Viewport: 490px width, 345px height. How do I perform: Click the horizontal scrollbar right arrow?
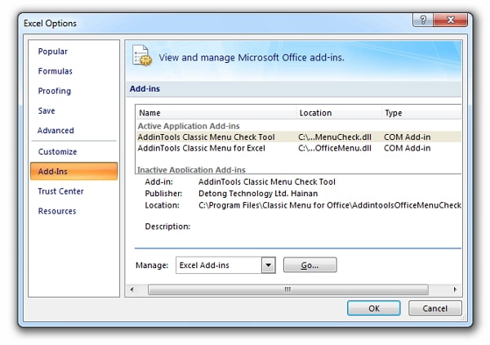(455, 289)
